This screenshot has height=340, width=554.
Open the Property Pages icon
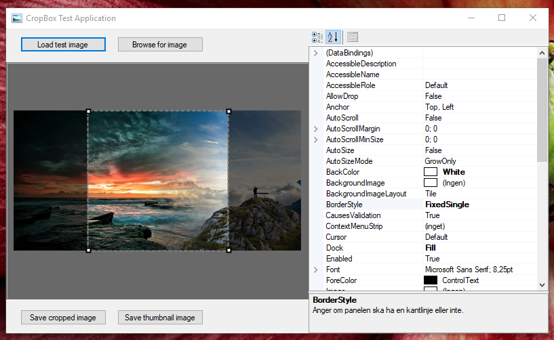pyautogui.click(x=353, y=37)
